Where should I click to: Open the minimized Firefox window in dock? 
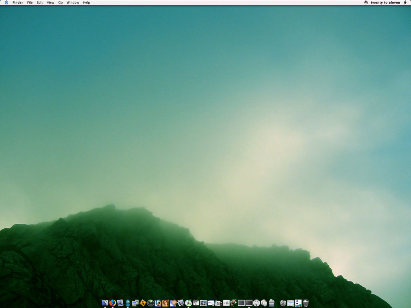(x=298, y=303)
